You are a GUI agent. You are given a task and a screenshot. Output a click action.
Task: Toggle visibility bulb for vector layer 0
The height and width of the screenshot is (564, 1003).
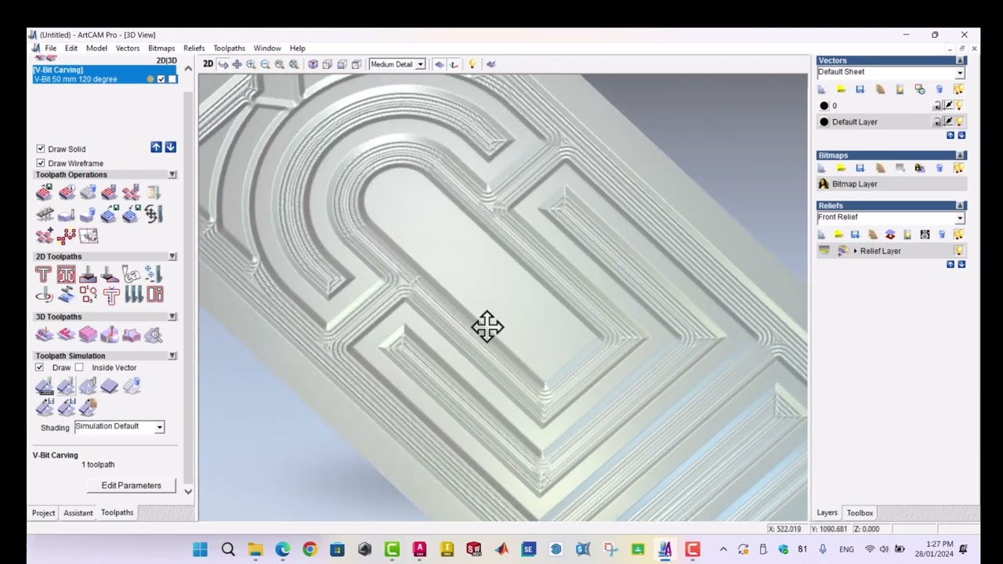(960, 106)
